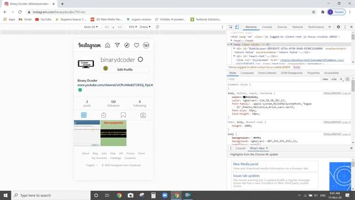Open Instagram activity heart icon
Screen dimensions: 355x200
(136, 46)
